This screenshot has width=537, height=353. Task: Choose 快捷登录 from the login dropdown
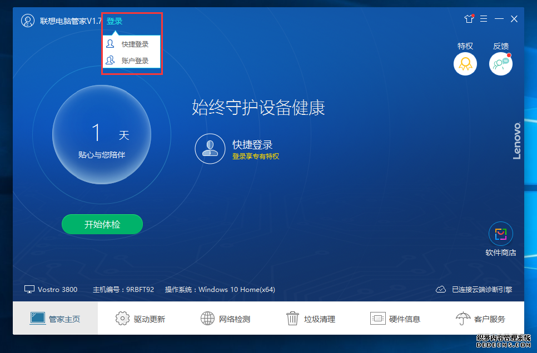click(x=132, y=44)
